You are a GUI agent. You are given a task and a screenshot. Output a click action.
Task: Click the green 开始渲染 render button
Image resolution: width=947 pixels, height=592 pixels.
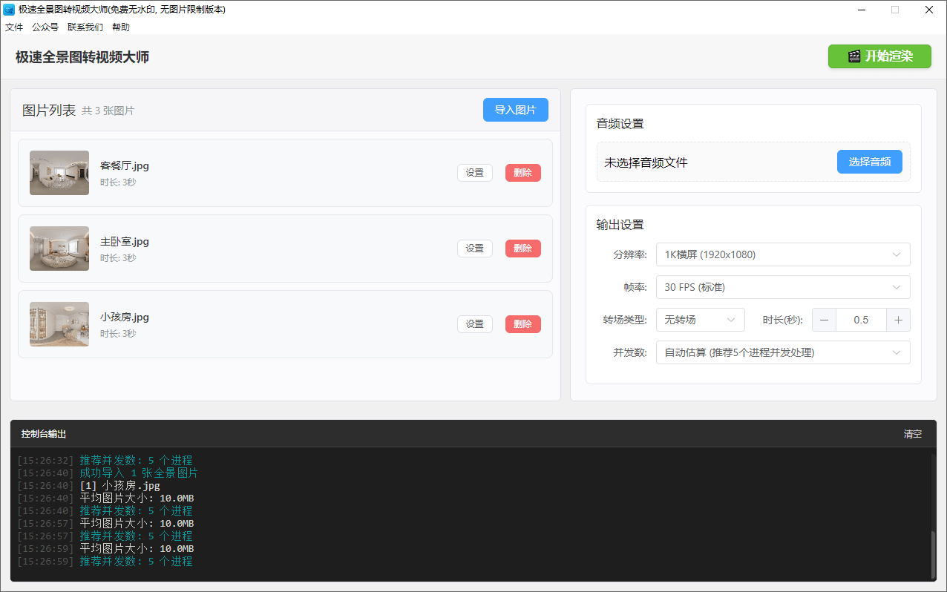(x=879, y=56)
